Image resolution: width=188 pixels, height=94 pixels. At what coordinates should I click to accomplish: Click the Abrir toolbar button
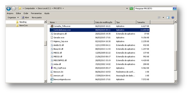tap(25, 17)
